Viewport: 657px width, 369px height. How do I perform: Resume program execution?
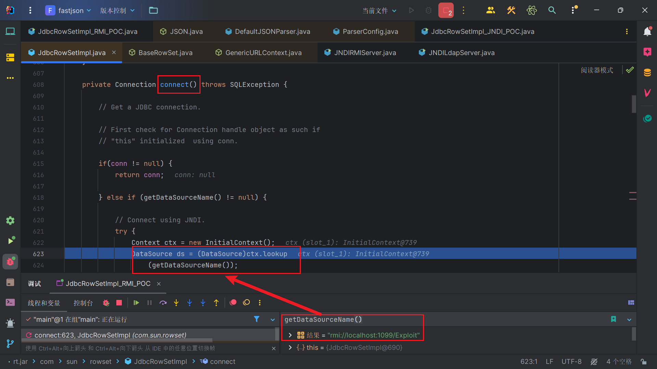[x=136, y=303]
